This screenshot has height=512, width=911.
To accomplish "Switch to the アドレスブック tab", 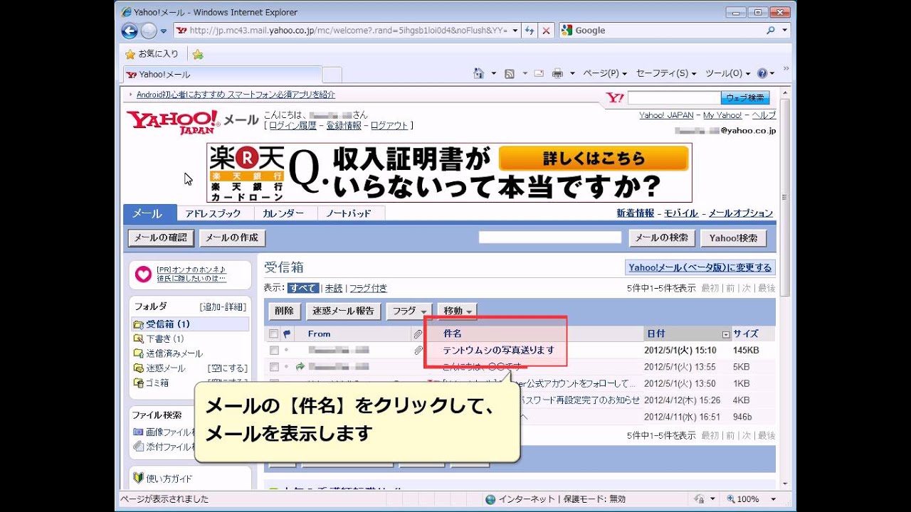I will (x=213, y=213).
